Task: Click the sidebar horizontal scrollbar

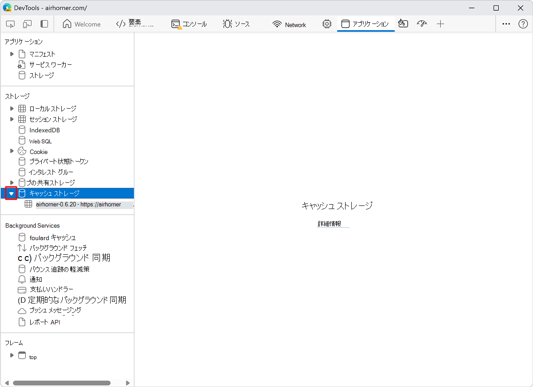Action: tap(62, 383)
